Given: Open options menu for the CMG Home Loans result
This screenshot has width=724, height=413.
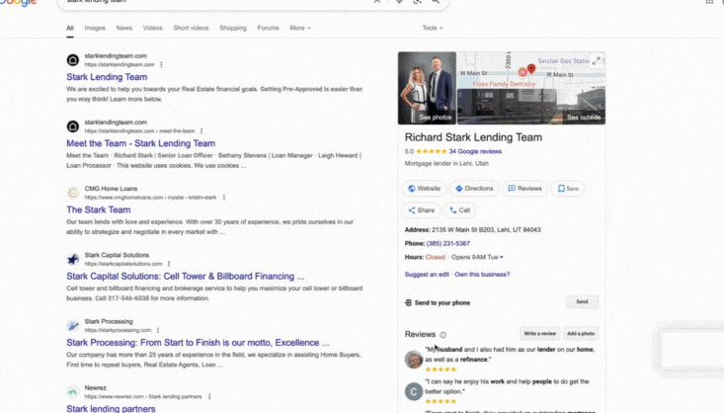Looking at the screenshot, I should tap(224, 198).
